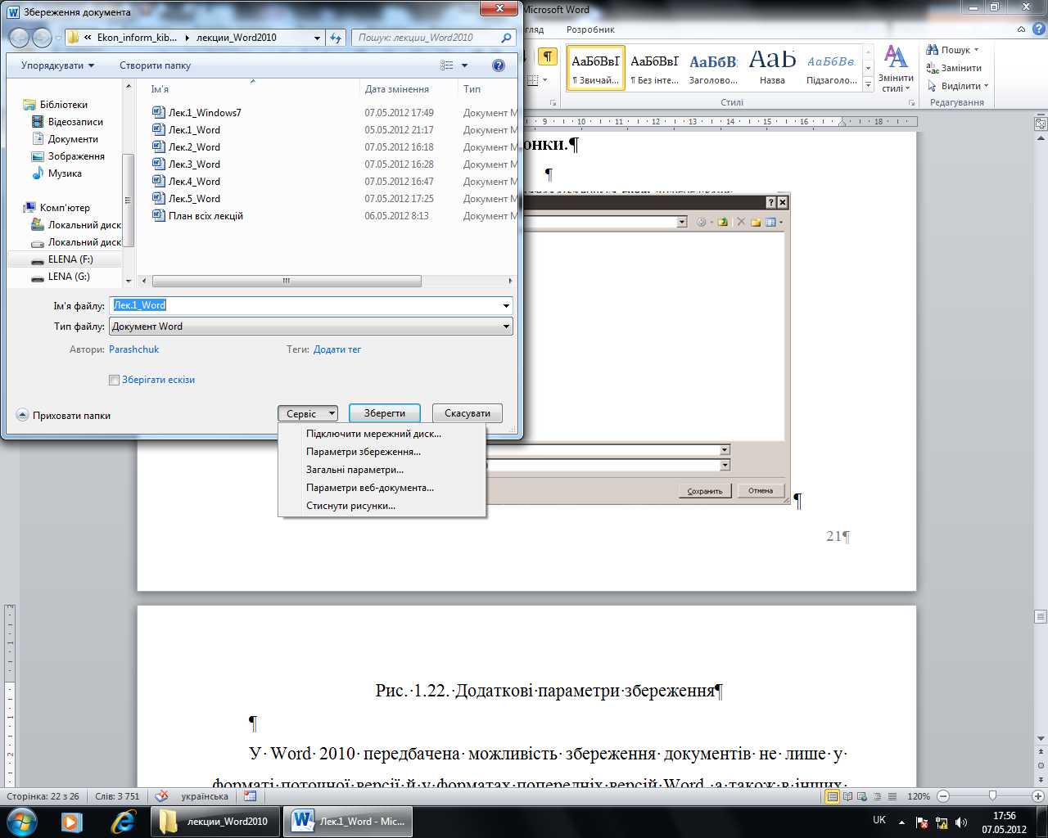Click the zoom out minus button

[943, 796]
